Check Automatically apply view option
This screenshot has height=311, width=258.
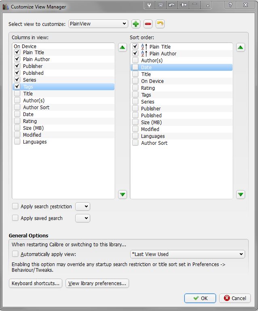(x=15, y=254)
